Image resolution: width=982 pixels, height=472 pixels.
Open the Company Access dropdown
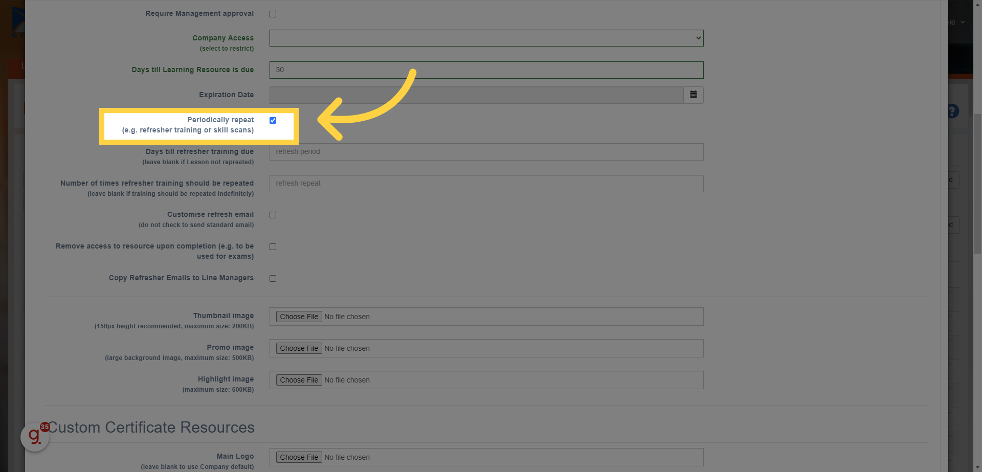click(x=486, y=38)
